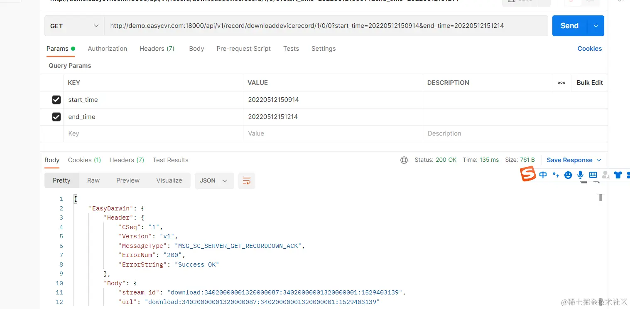Image resolution: width=630 pixels, height=309 pixels.
Task: Click the network globe icon beside Status
Action: tap(404, 160)
